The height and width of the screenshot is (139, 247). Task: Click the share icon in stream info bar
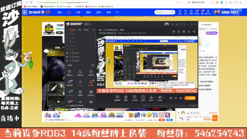coord(194,32)
